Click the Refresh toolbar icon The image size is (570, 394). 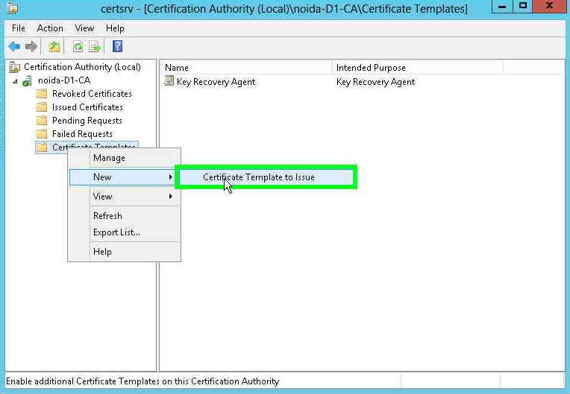[x=78, y=46]
